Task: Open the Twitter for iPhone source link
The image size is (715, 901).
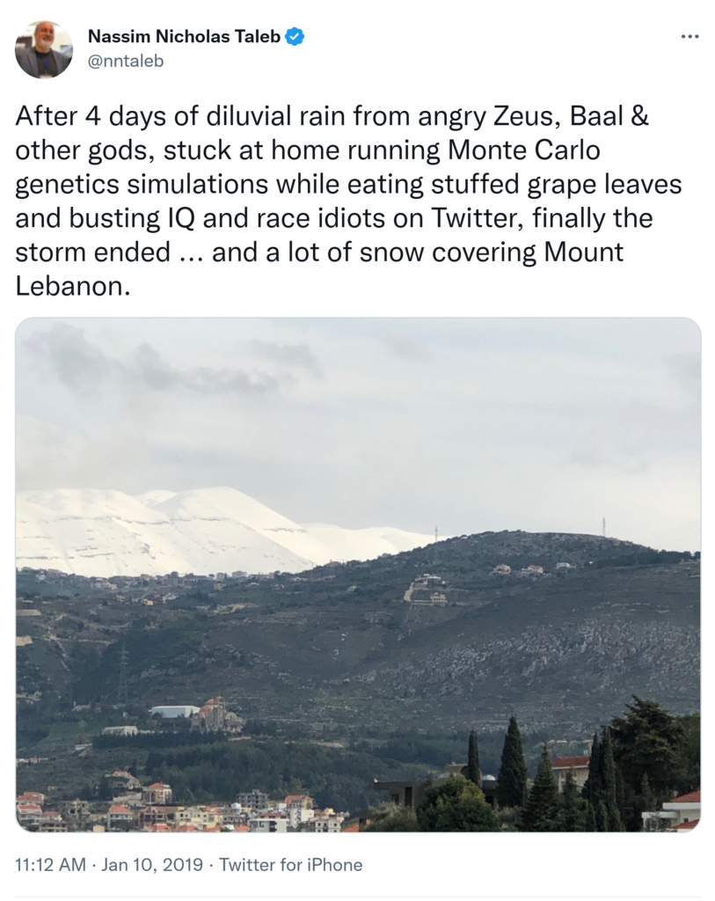Action: (x=290, y=865)
